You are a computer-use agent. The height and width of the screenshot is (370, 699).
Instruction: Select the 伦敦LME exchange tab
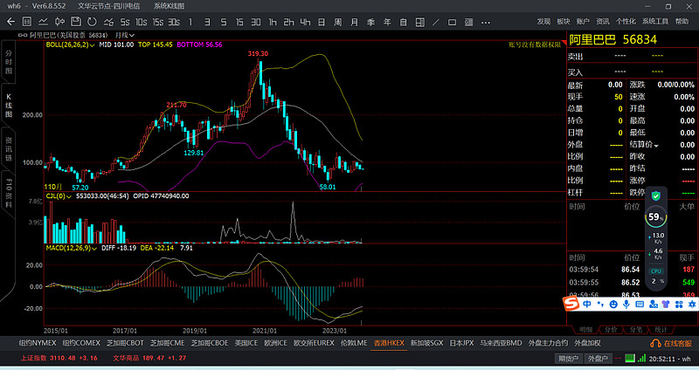click(354, 343)
